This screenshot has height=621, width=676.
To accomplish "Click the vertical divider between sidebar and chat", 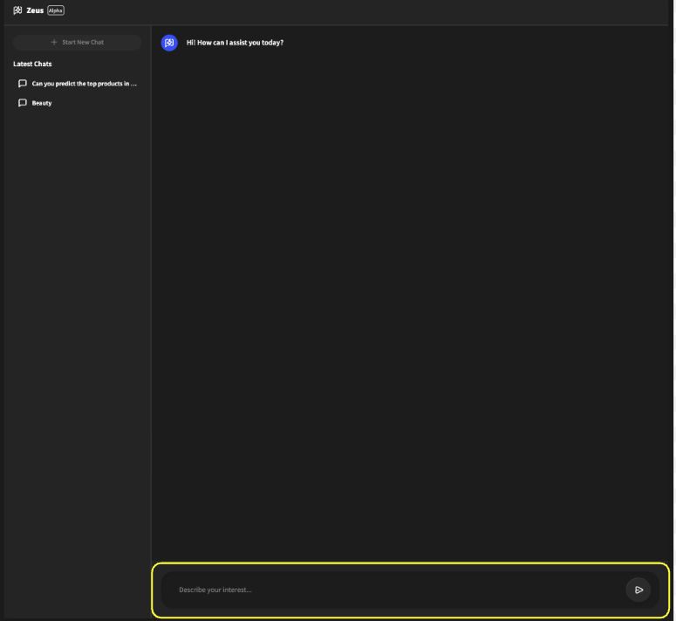I will pos(151,305).
